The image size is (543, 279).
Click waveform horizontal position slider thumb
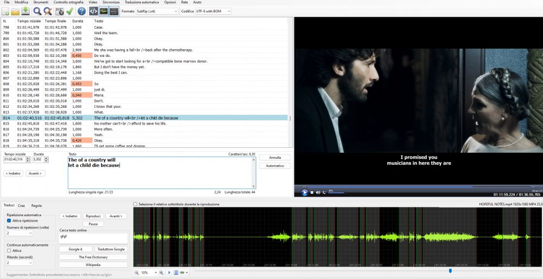point(450,271)
